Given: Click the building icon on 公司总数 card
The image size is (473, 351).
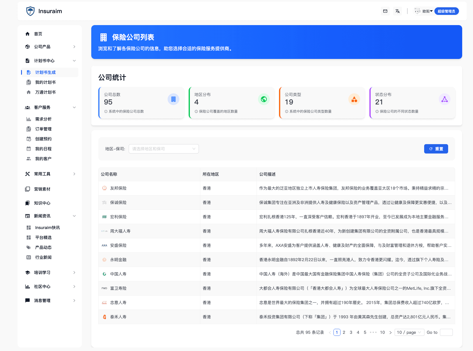Looking at the screenshot, I should [x=173, y=99].
